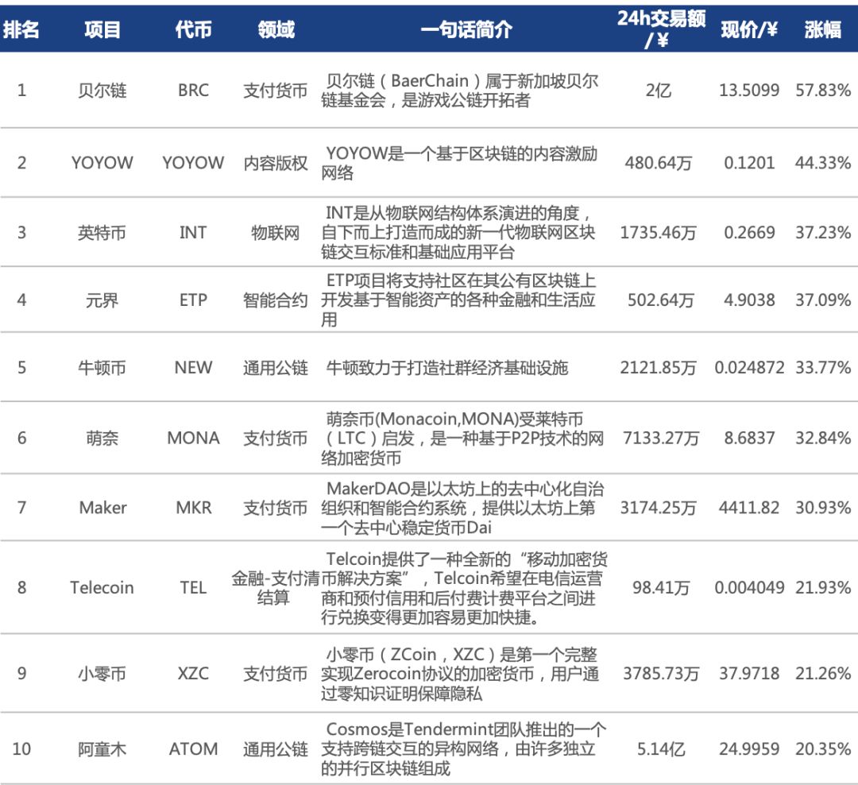Image resolution: width=858 pixels, height=785 pixels.
Task: Click the 领域 column header
Action: tap(276, 29)
